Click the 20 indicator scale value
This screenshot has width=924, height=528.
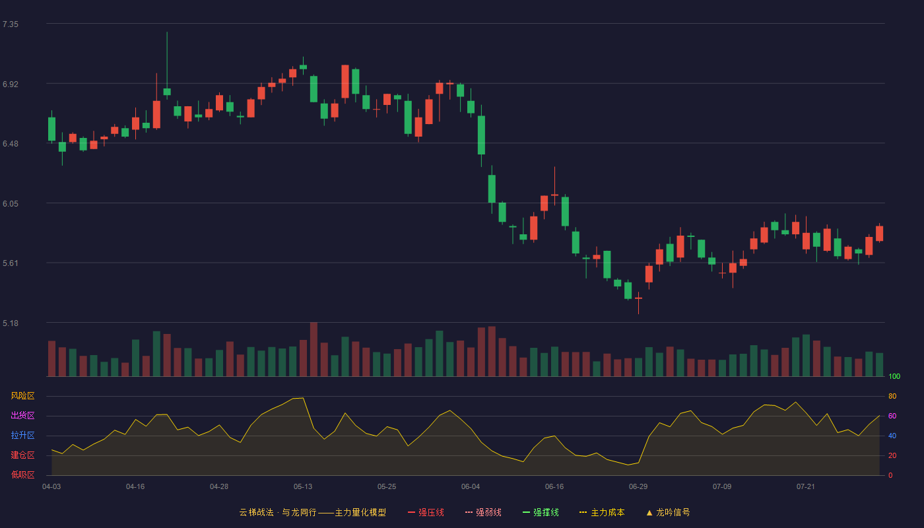[892, 456]
